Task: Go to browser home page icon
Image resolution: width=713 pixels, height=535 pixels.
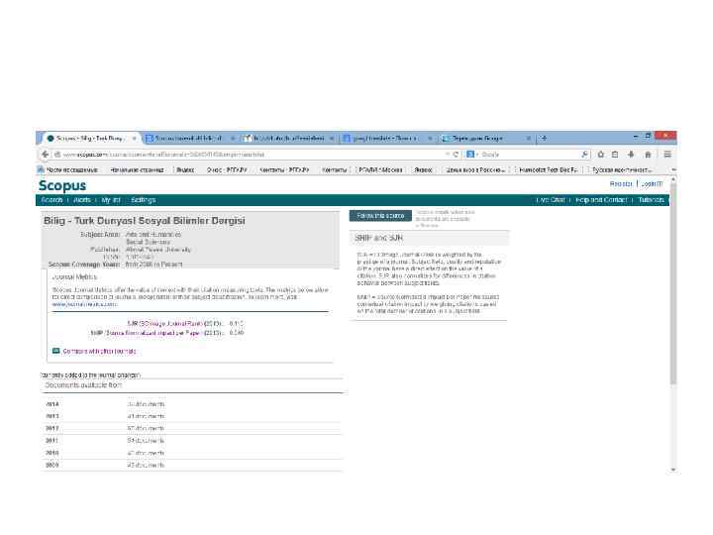Action: point(648,155)
